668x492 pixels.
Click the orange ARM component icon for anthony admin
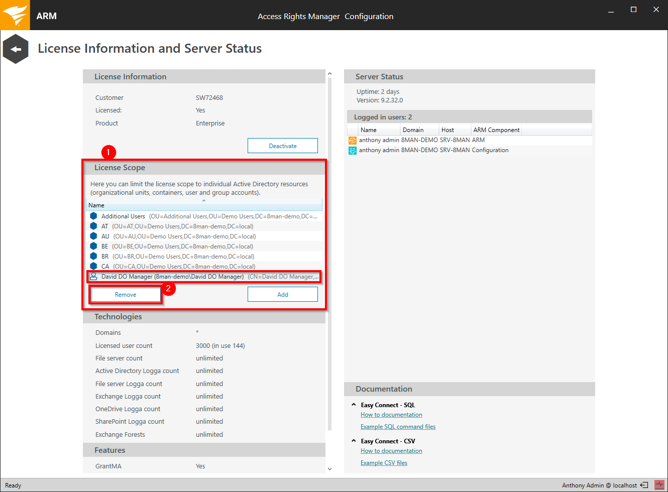[x=353, y=141]
